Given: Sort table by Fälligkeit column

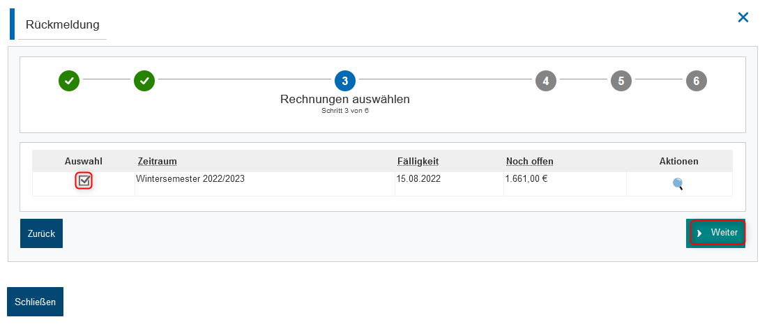Looking at the screenshot, I should pos(418,161).
